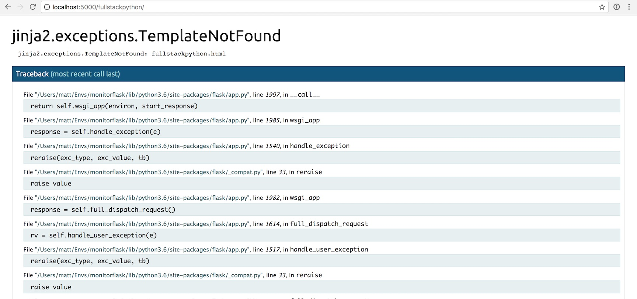This screenshot has width=637, height=299.
Task: Open site information icon in address bar
Action: click(x=47, y=7)
